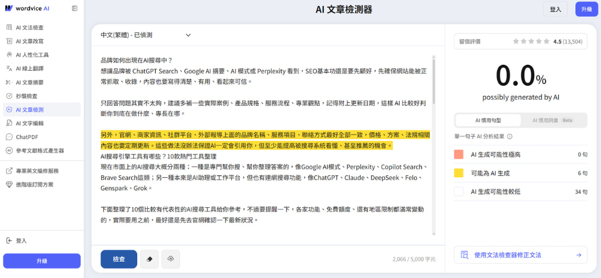This screenshot has height=278, width=601.
Task: Click the 進階版訂閱方案 diamond icon
Action: click(x=10, y=184)
